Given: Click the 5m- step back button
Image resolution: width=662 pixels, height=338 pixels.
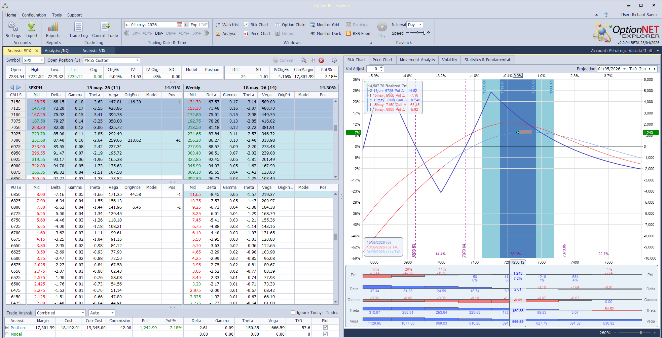Looking at the screenshot, I should (136, 33).
